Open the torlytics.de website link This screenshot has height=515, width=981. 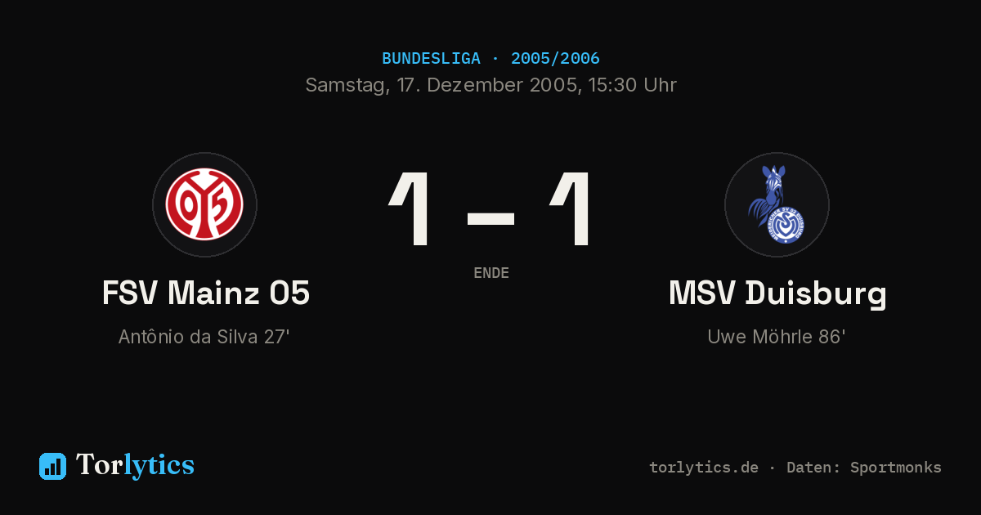point(704,468)
